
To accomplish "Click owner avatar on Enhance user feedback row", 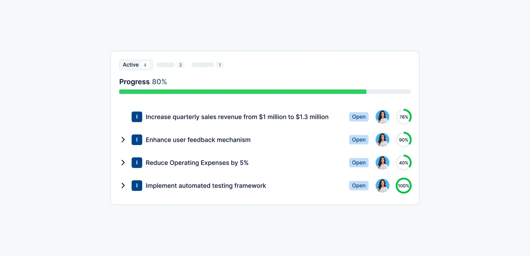I will (x=382, y=140).
